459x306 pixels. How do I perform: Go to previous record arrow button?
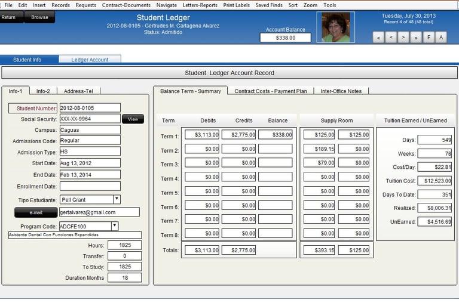391,38
